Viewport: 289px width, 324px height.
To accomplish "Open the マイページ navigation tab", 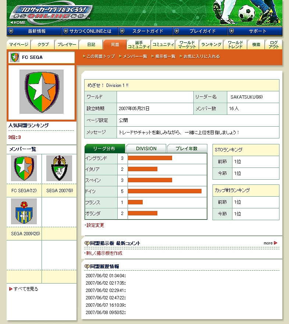I will 19,45.
